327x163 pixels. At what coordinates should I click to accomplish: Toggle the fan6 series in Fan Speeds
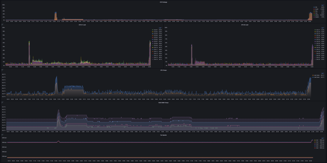coord(317,148)
